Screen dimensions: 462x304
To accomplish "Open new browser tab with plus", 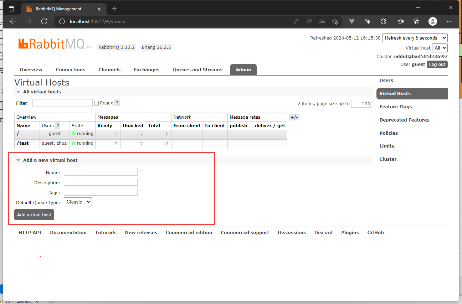I will pos(114,9).
